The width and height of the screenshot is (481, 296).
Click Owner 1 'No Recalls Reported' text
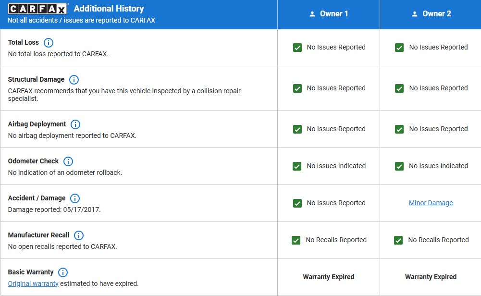336,240
